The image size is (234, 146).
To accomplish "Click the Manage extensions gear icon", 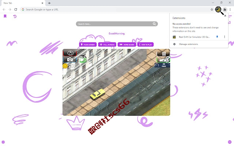I will coord(174,44).
